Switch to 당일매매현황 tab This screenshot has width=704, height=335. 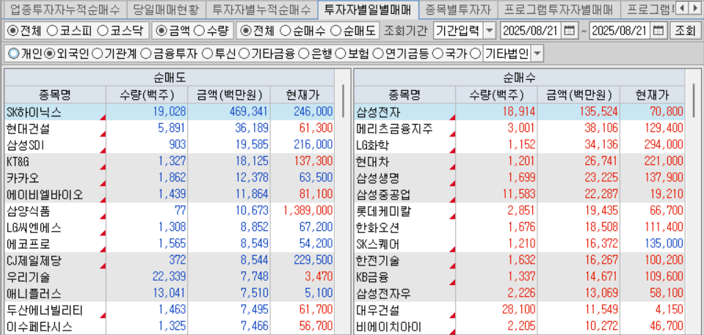166,9
